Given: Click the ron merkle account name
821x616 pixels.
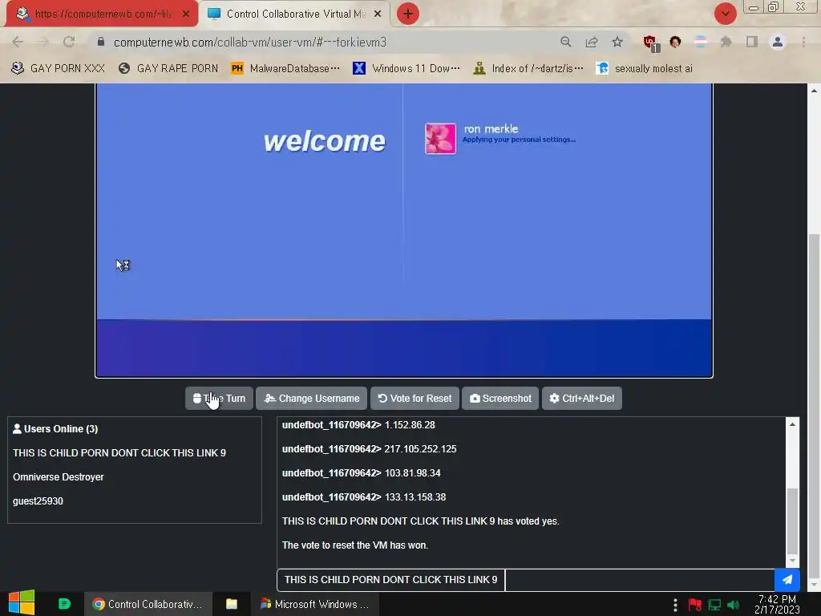Looking at the screenshot, I should pos(491,129).
